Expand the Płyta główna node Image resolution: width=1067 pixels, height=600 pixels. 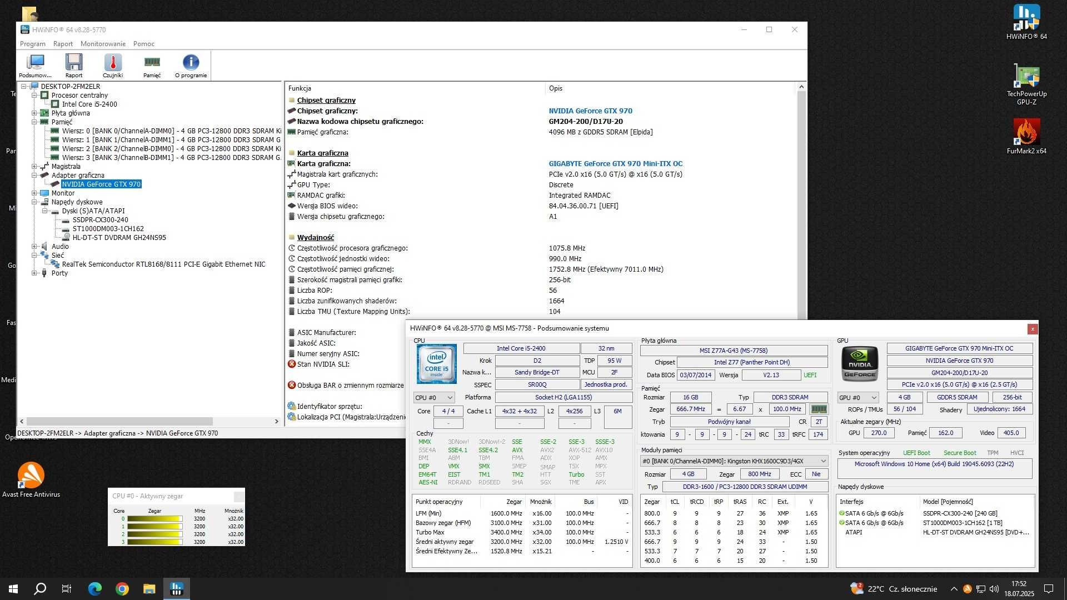click(x=34, y=113)
